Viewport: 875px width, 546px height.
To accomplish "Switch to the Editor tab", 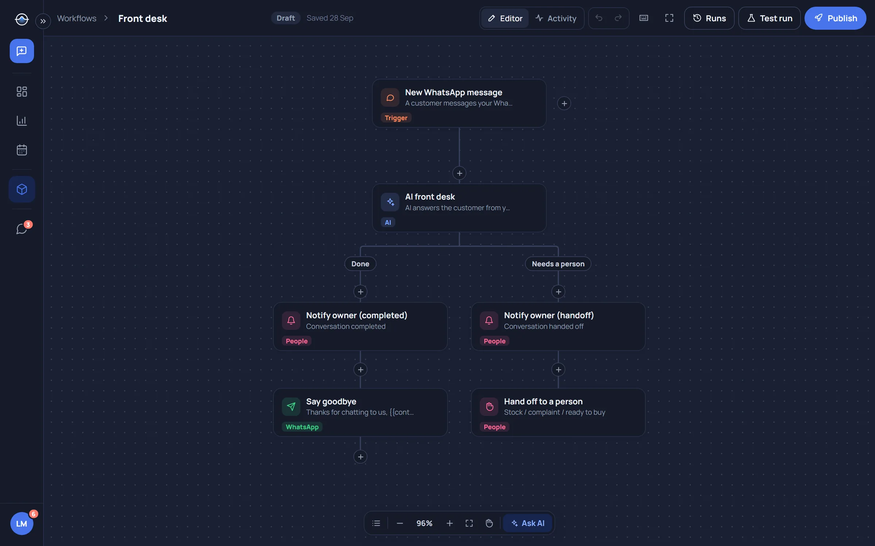I will (x=505, y=18).
